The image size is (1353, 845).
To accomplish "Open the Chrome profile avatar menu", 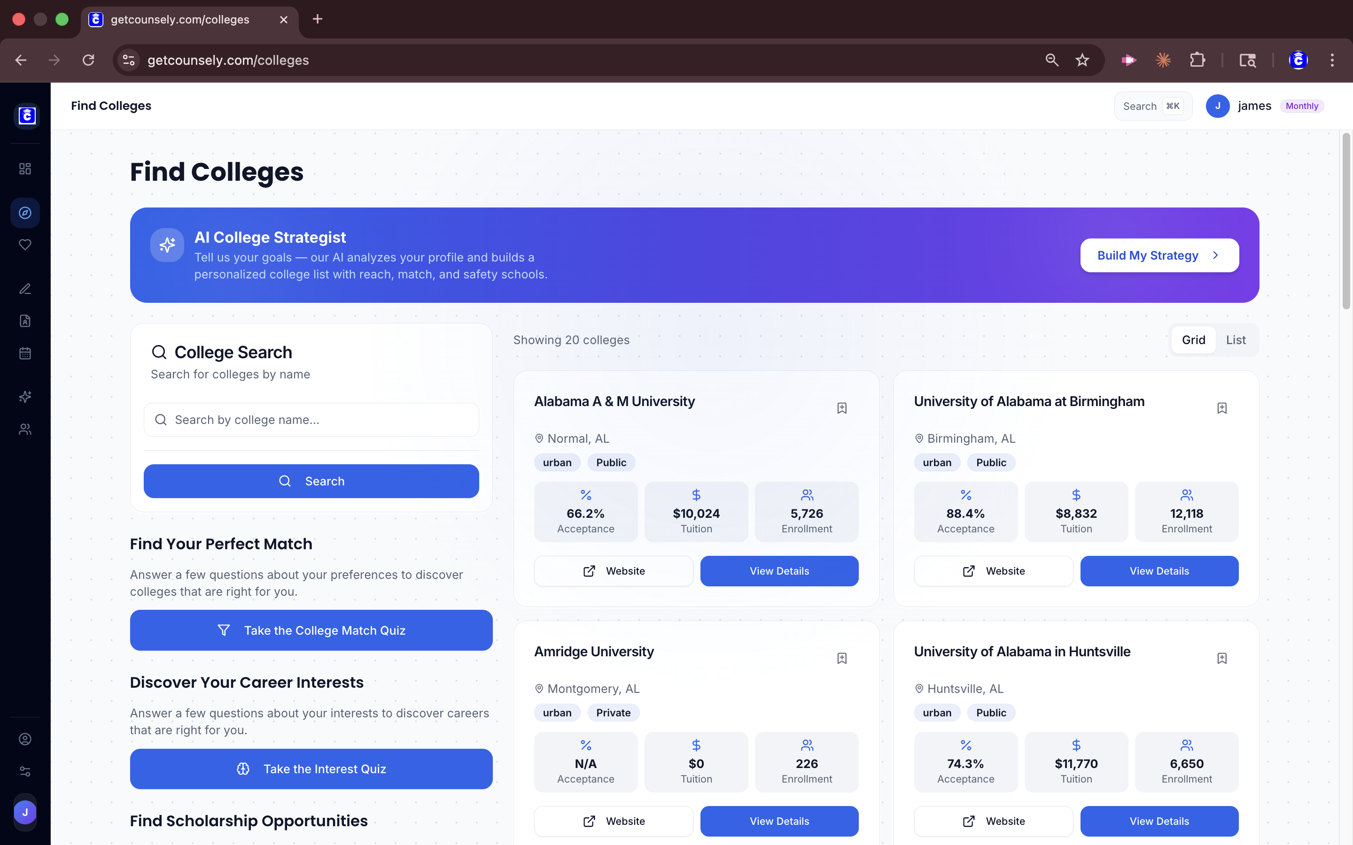I will [x=1298, y=60].
